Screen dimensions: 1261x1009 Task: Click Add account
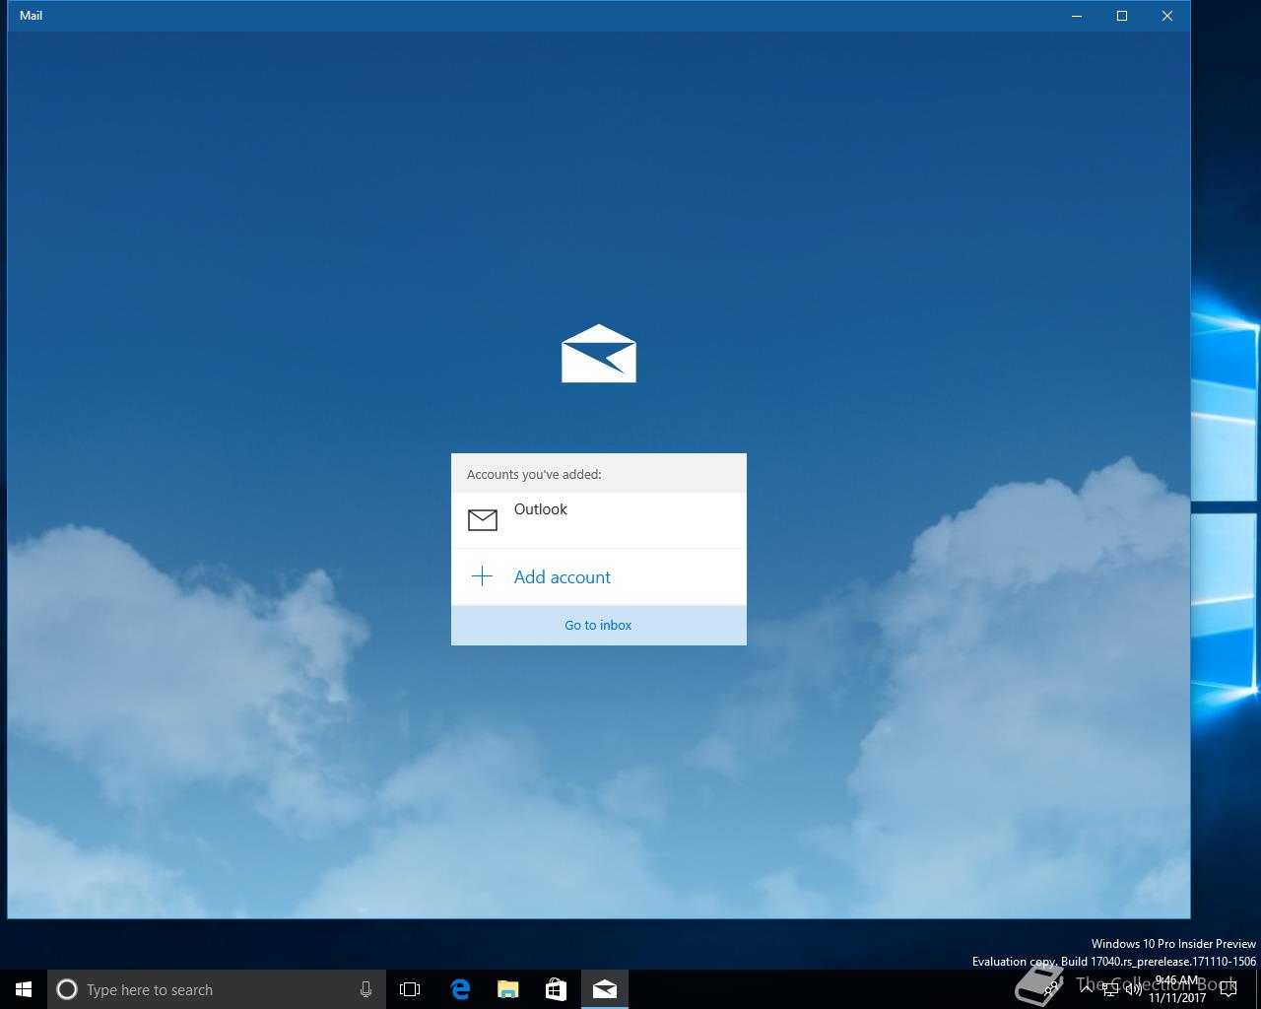[599, 576]
